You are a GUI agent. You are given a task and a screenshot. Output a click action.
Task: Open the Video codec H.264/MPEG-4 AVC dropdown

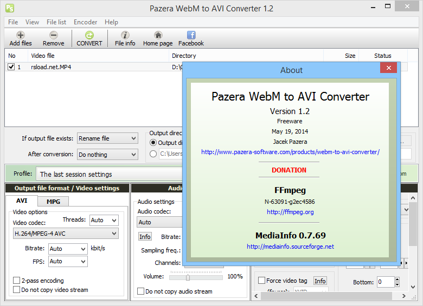point(66,234)
